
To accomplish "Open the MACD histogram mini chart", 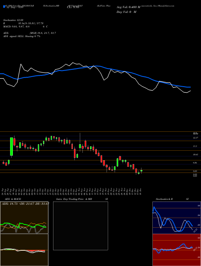I will (24, 250).
